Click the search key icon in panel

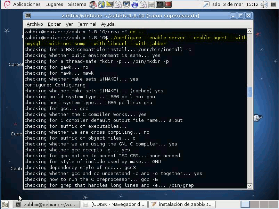[x=206, y=5]
